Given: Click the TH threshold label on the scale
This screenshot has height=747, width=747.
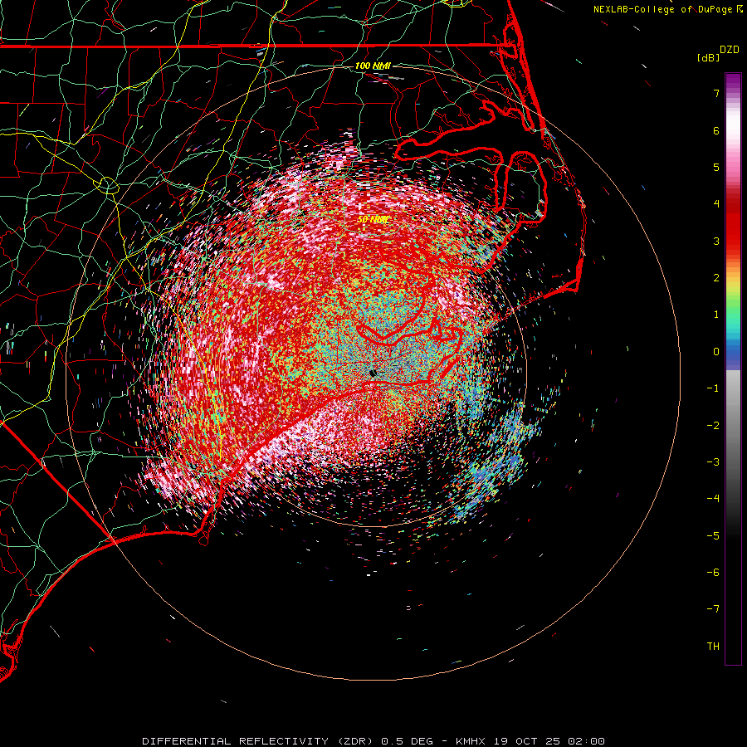Looking at the screenshot, I should click(x=713, y=646).
